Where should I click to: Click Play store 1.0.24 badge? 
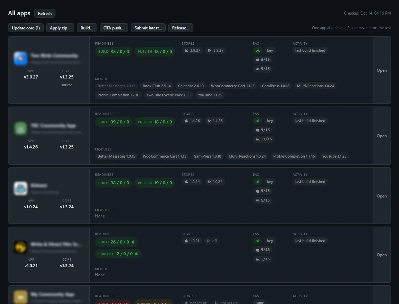(215, 182)
